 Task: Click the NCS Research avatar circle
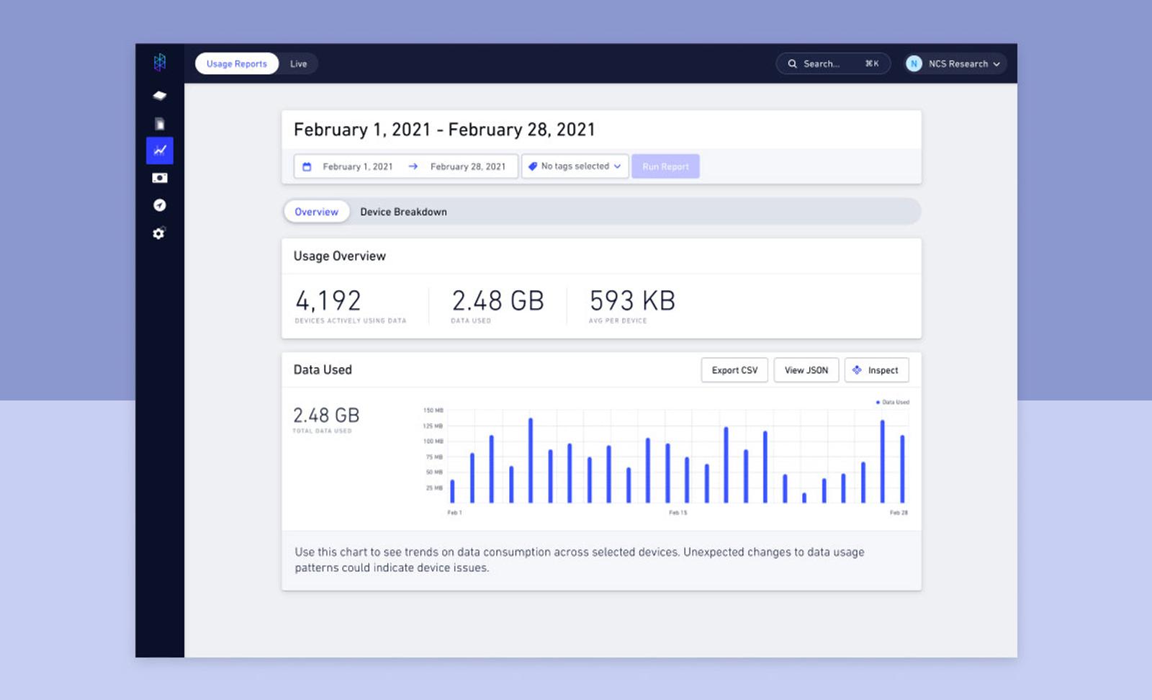914,63
